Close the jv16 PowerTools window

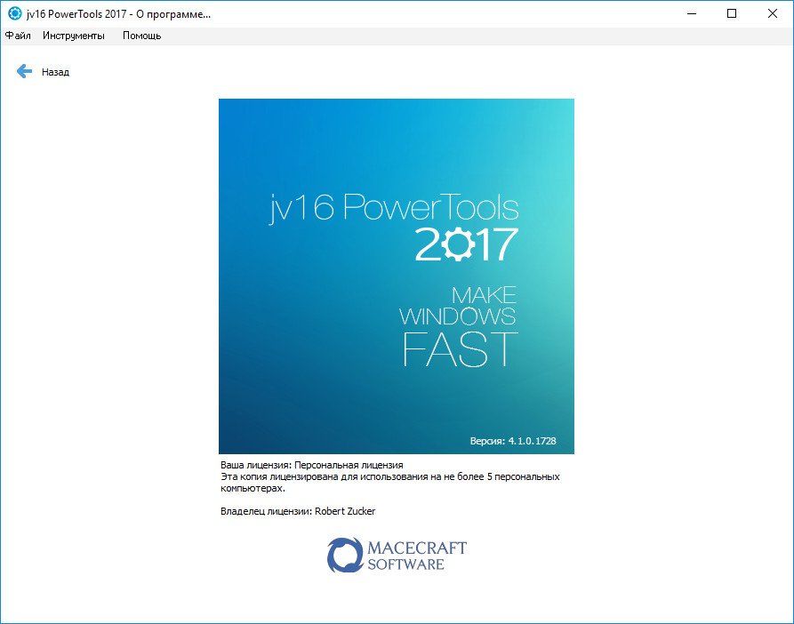tap(773, 13)
